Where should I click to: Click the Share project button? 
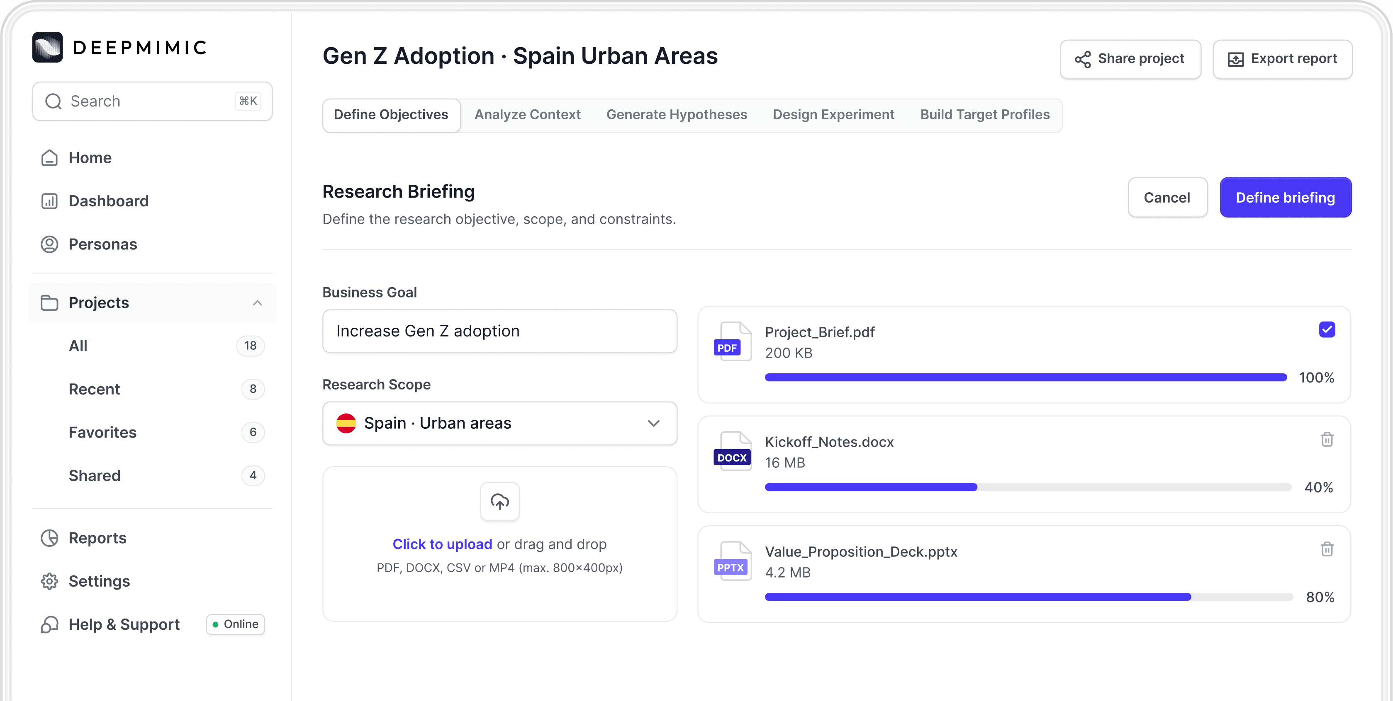(1130, 59)
